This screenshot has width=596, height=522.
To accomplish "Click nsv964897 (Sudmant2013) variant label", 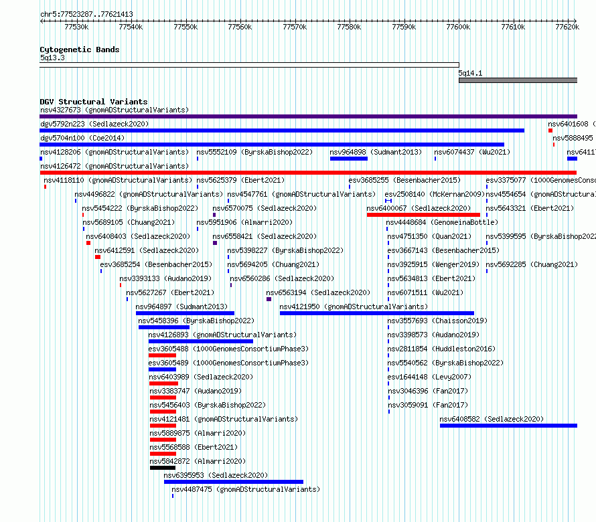I will (x=181, y=307).
